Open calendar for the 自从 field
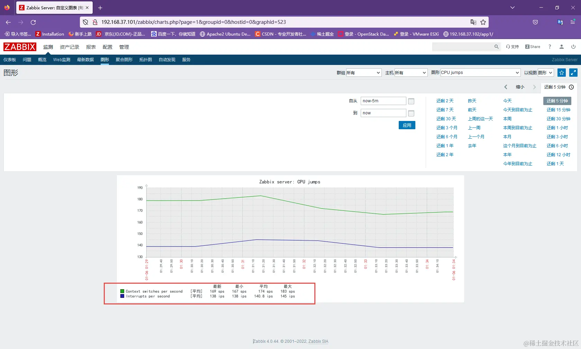581x349 pixels. point(411,101)
